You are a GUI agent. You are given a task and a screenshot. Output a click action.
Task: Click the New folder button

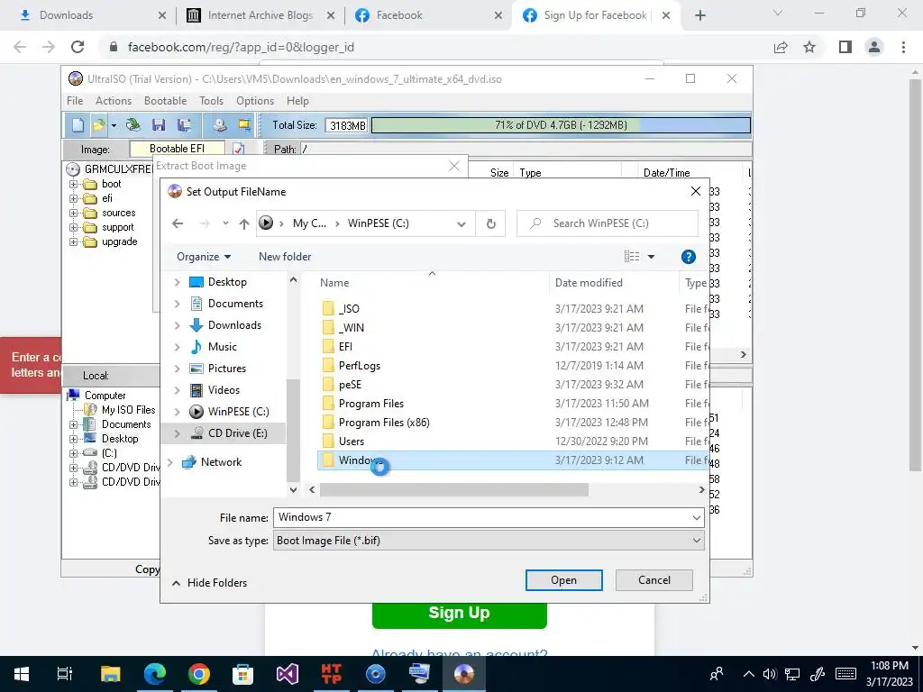coord(285,257)
